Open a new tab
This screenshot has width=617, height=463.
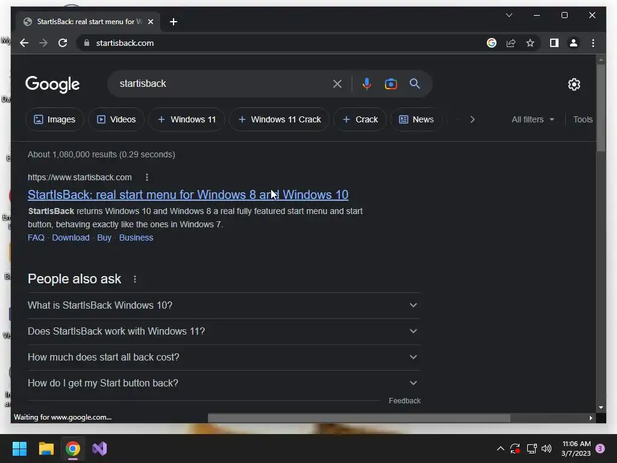click(173, 22)
